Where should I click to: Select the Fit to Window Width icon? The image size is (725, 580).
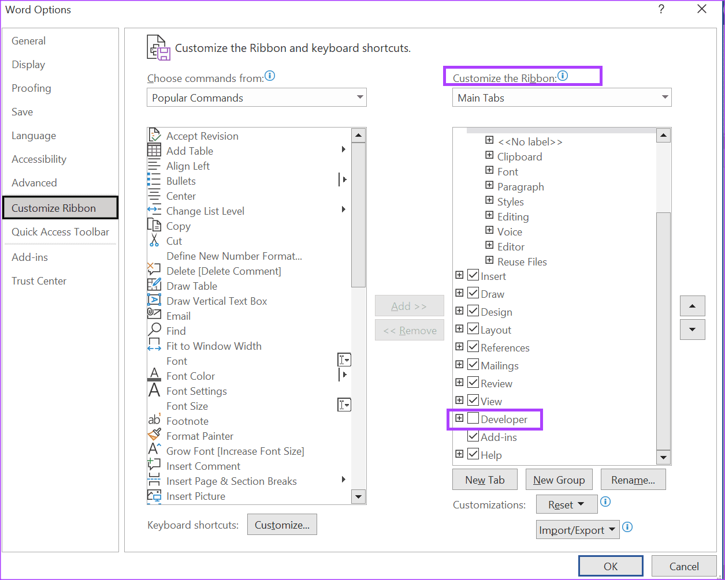[x=154, y=346]
